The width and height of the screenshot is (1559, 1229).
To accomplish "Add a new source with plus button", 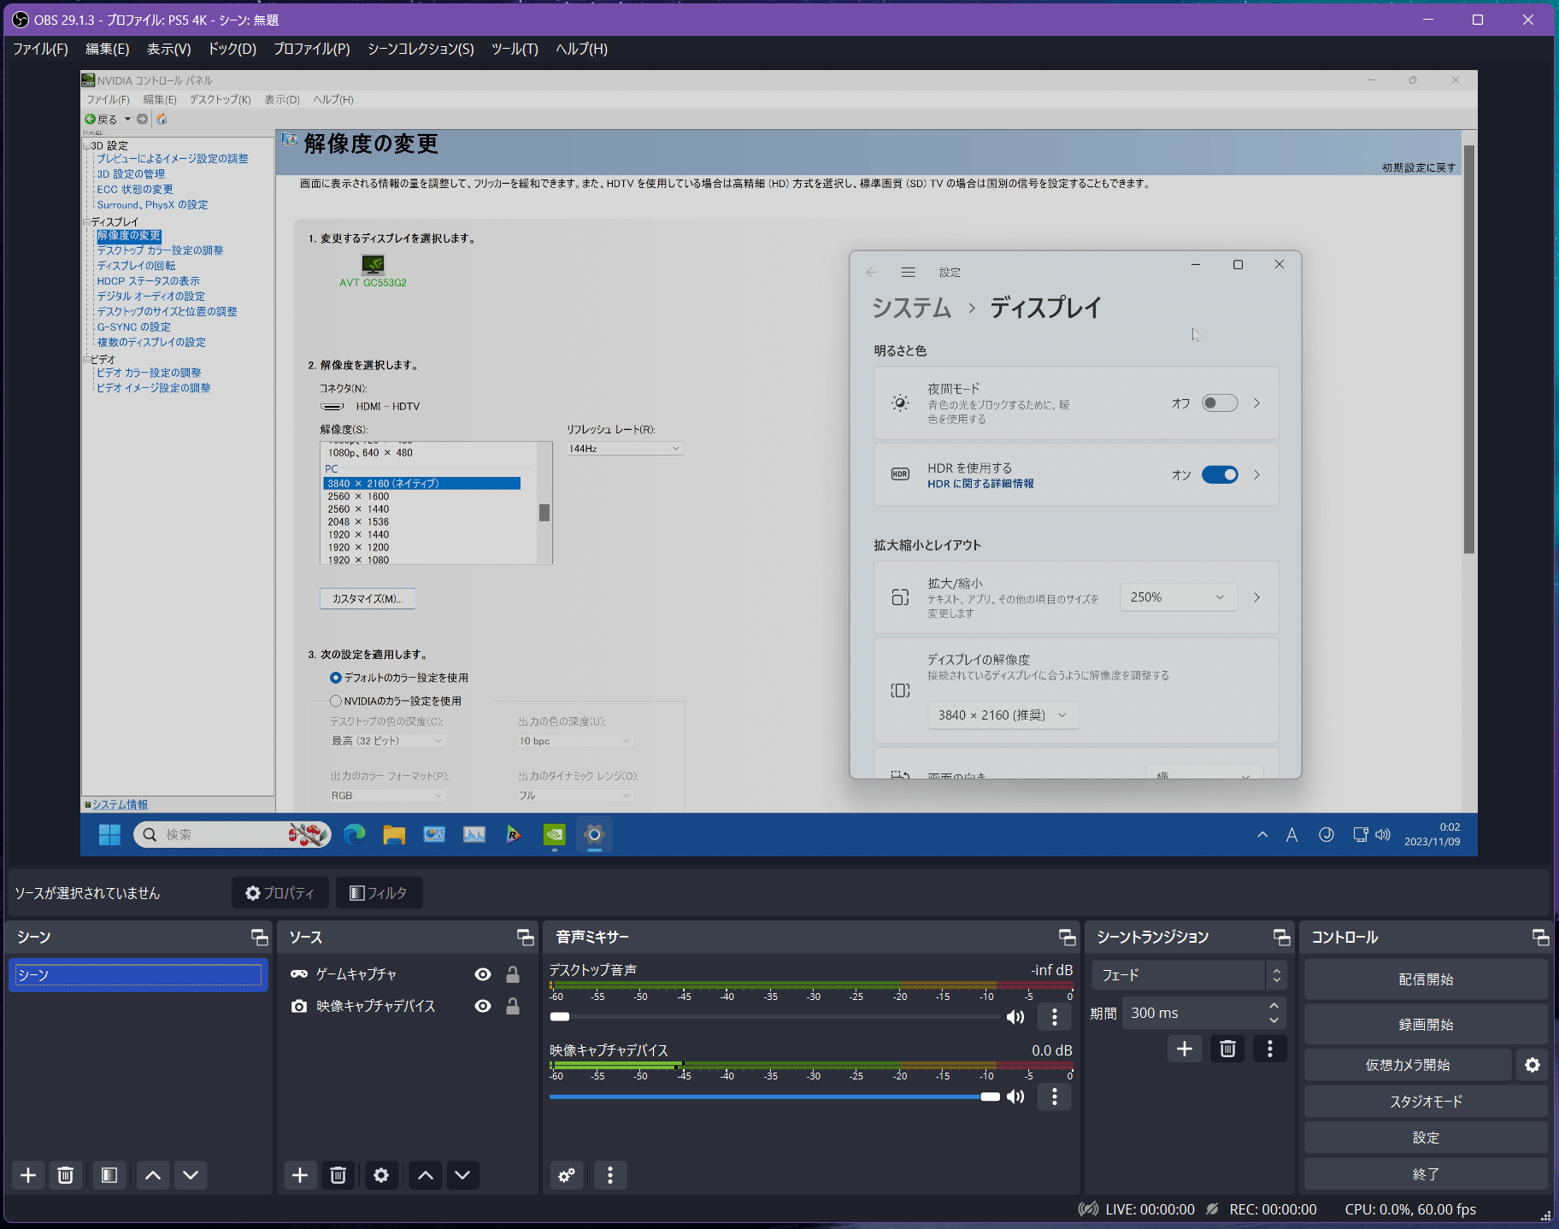I will [300, 1175].
